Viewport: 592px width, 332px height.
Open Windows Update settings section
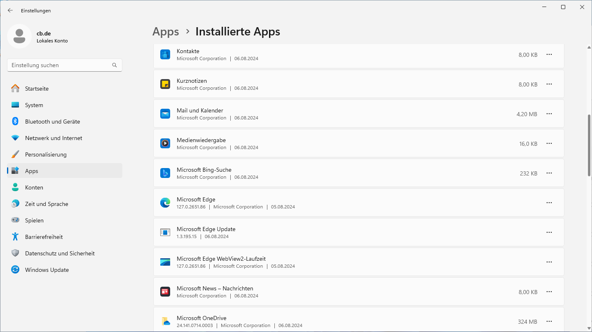click(47, 270)
